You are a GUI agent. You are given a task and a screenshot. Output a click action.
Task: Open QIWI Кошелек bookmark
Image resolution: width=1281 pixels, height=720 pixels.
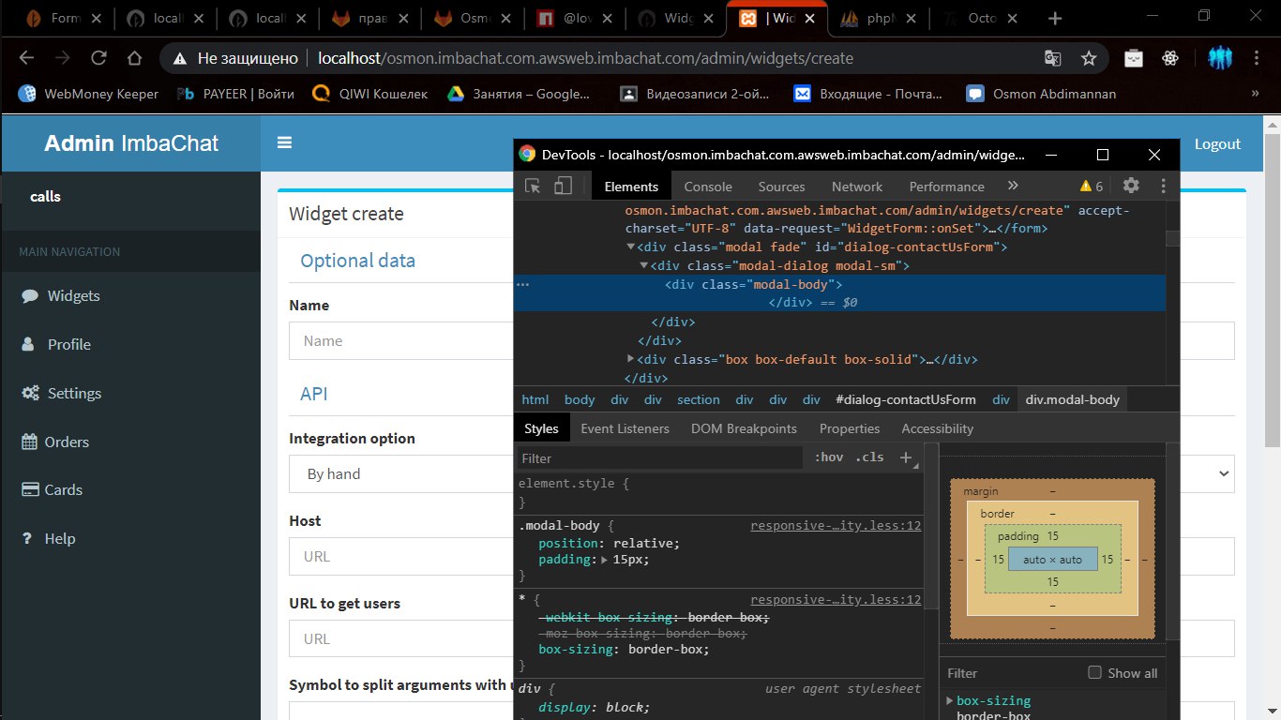coord(370,94)
